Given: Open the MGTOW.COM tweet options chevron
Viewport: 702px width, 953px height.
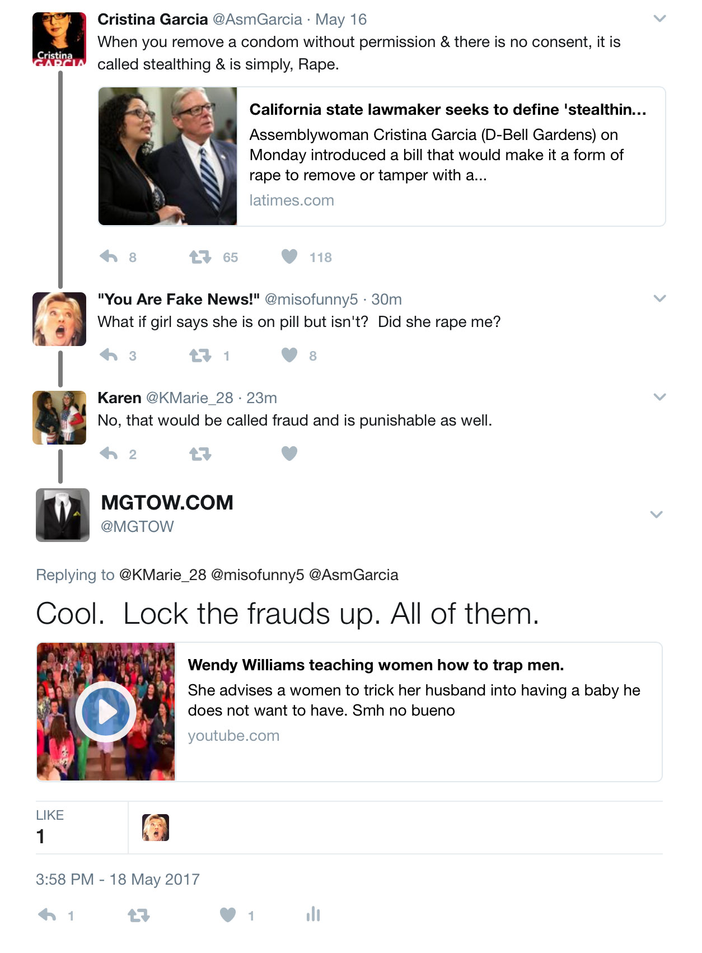Looking at the screenshot, I should click(657, 515).
